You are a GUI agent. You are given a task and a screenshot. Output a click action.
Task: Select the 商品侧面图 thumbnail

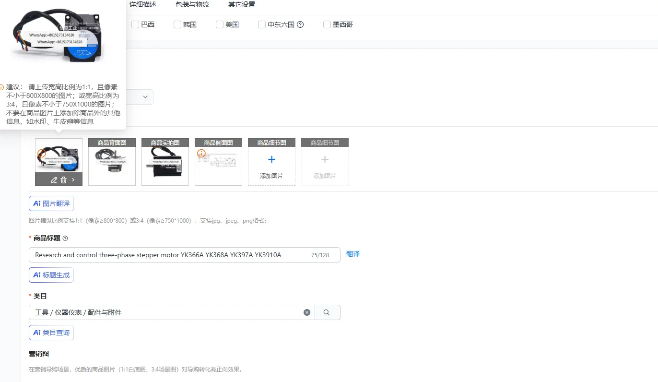tap(218, 162)
